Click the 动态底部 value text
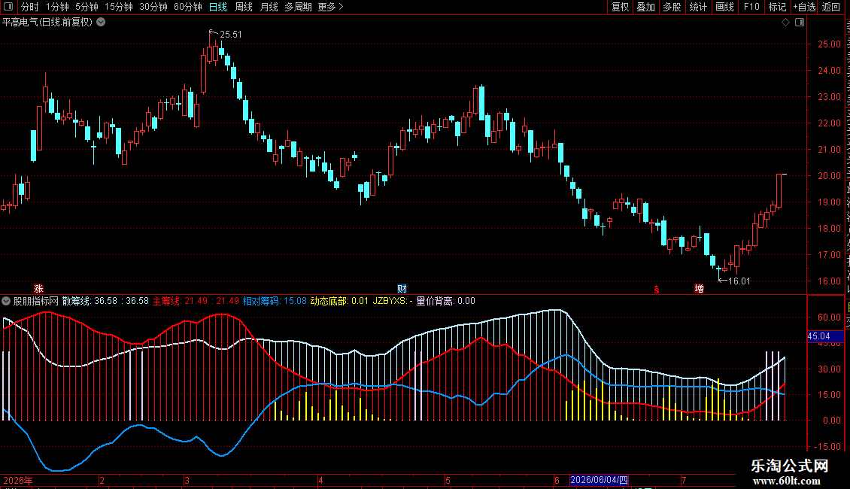Viewport: 850px width, 489px height. [x=339, y=301]
